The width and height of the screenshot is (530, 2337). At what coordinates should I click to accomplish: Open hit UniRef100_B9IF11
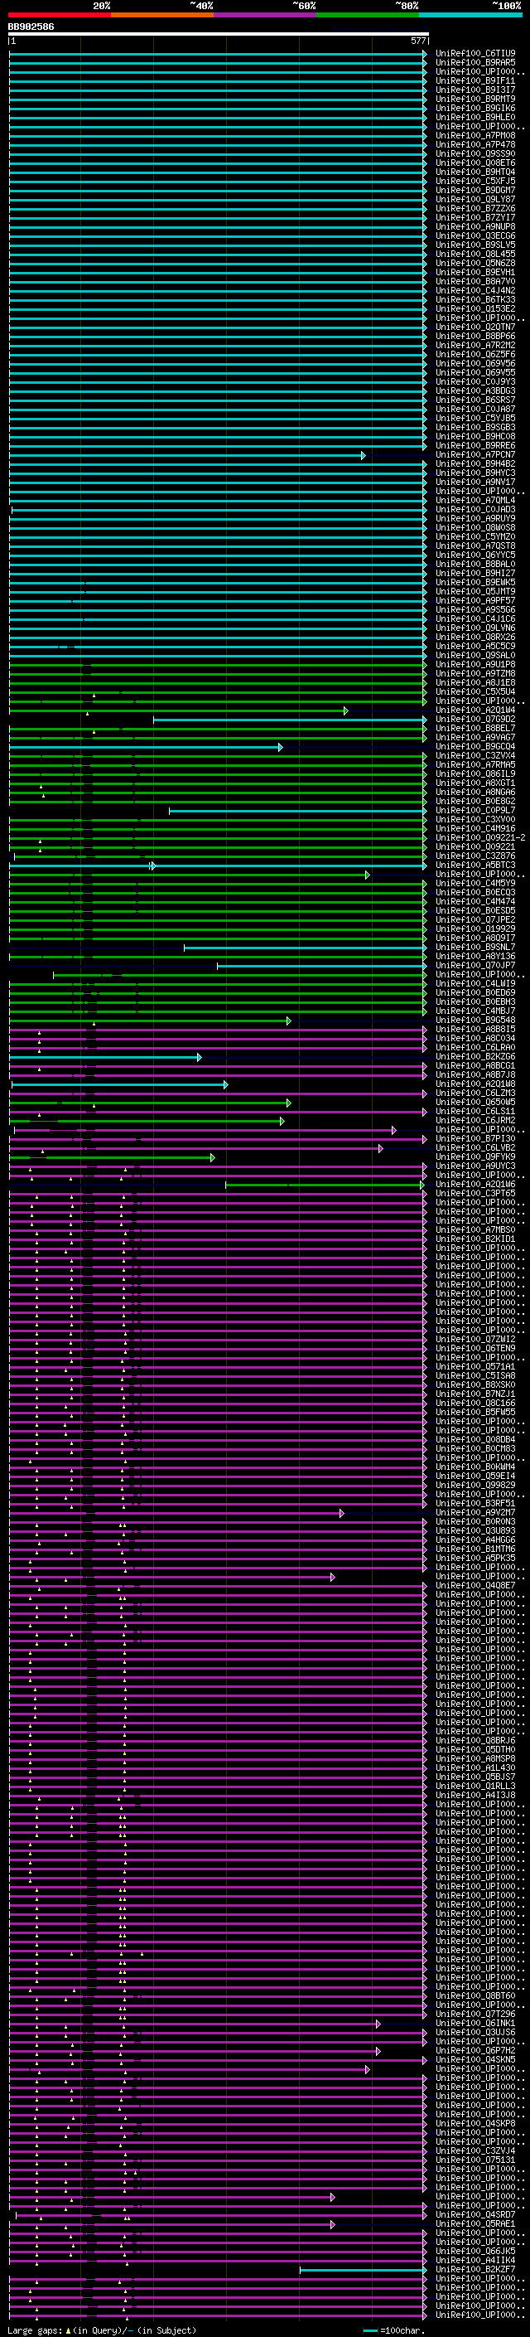475,80
